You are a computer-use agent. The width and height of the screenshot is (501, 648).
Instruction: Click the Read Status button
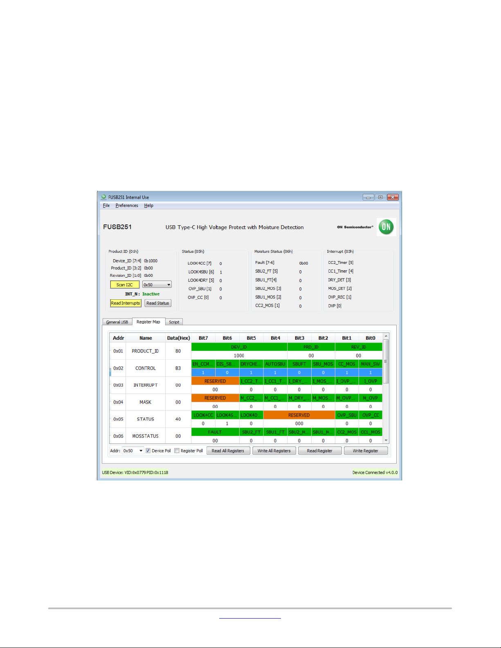(157, 303)
